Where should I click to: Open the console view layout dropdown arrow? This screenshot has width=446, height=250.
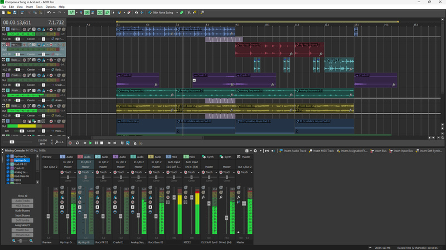pyautogui.click(x=250, y=151)
